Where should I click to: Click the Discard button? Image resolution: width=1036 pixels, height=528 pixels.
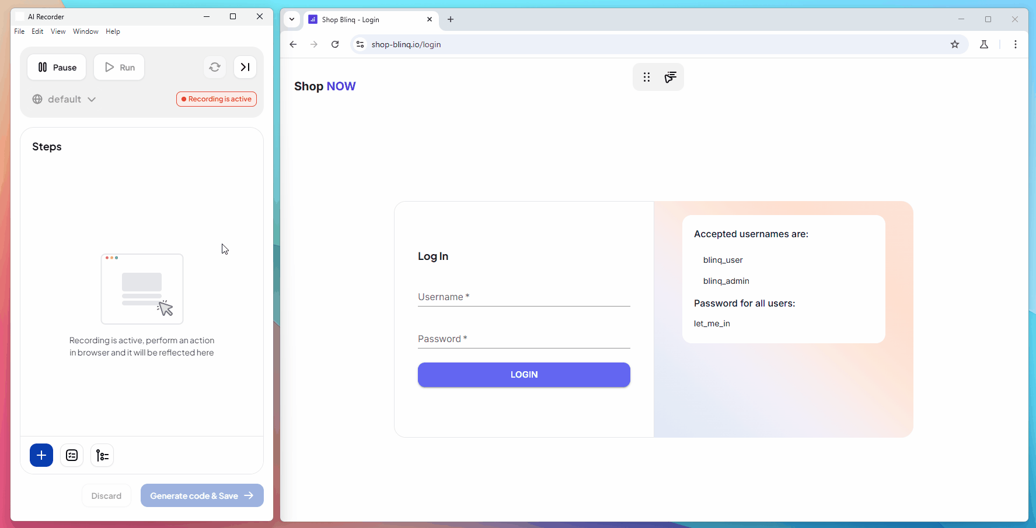(106, 496)
